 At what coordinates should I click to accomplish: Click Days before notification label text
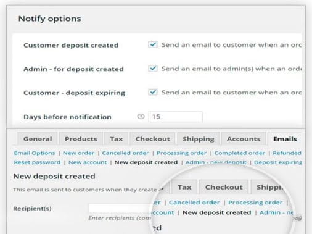click(x=67, y=117)
